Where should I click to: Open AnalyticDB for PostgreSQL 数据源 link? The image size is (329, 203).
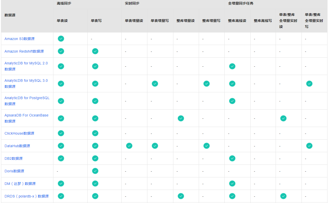(x=27, y=101)
